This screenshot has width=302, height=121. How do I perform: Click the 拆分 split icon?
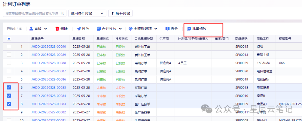(x=167, y=29)
